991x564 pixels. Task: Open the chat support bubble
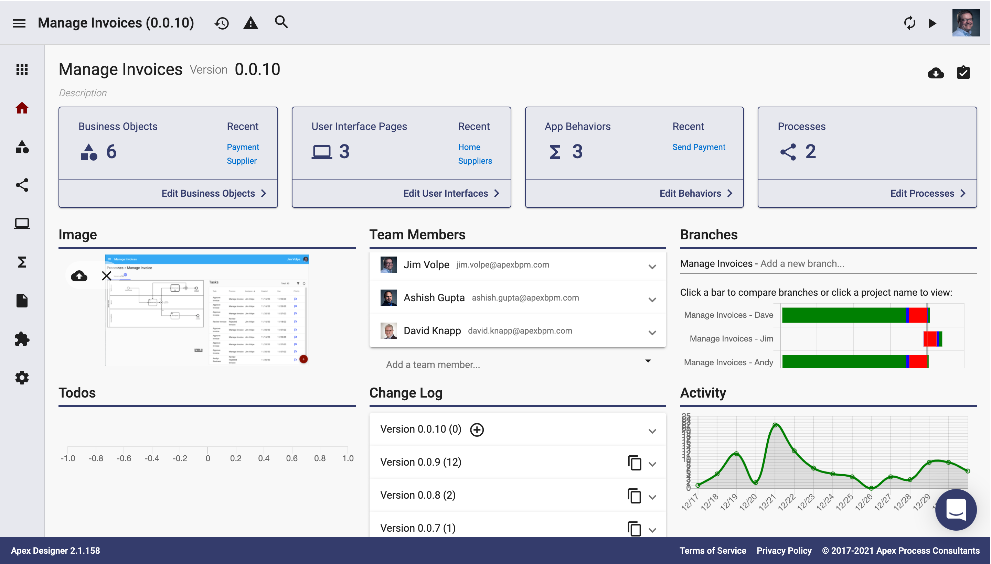point(956,510)
